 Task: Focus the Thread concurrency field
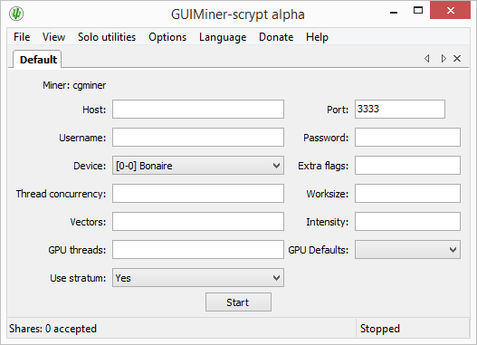(x=198, y=194)
